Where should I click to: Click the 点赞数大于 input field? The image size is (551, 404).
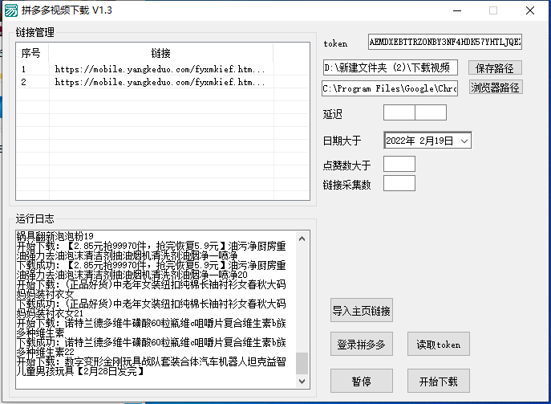tap(399, 164)
